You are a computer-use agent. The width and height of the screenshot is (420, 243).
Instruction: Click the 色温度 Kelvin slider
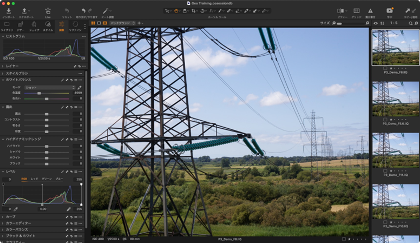[x=47, y=93]
